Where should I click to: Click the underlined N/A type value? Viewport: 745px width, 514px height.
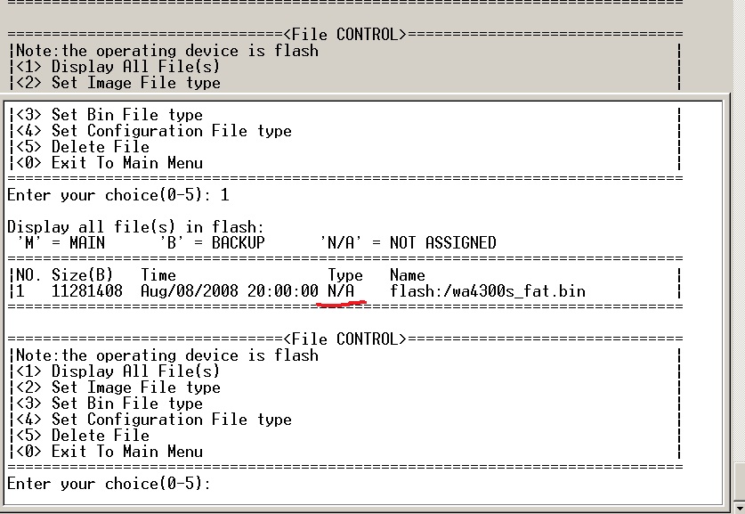[x=341, y=291]
